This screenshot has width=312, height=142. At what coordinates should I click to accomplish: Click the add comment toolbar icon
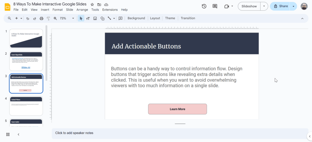(120, 18)
